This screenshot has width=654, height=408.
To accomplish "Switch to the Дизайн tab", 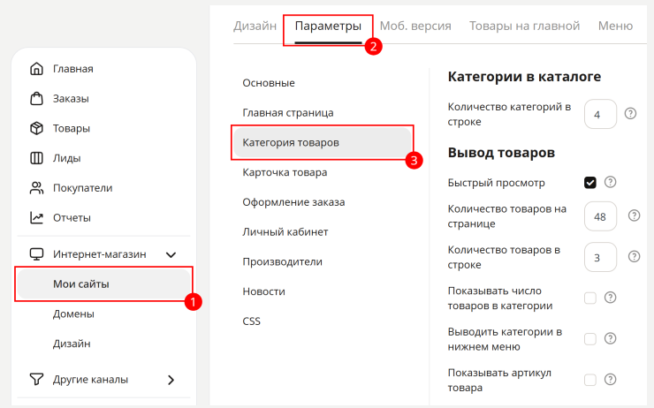I will 255,26.
